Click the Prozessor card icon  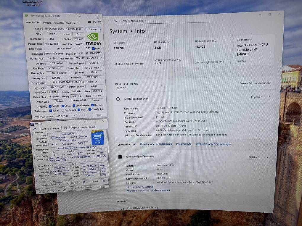click(x=238, y=40)
